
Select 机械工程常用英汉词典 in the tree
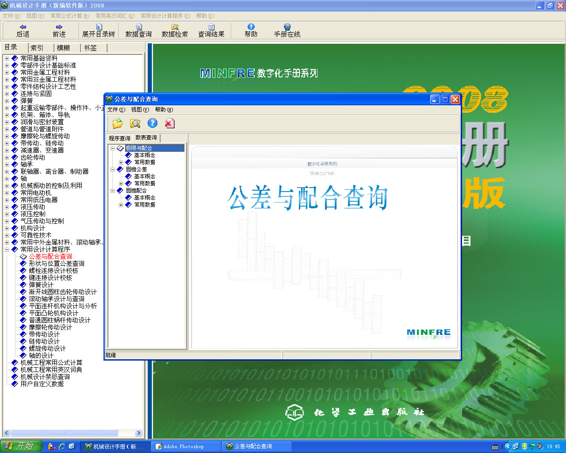51,370
